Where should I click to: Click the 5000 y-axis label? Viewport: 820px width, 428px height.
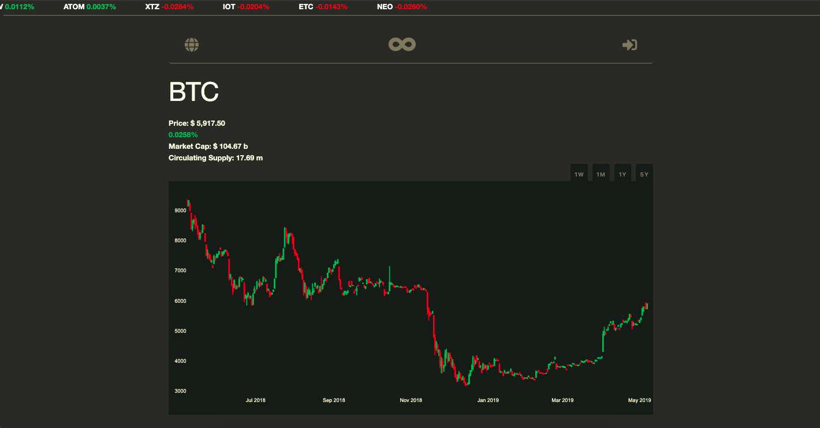(180, 331)
